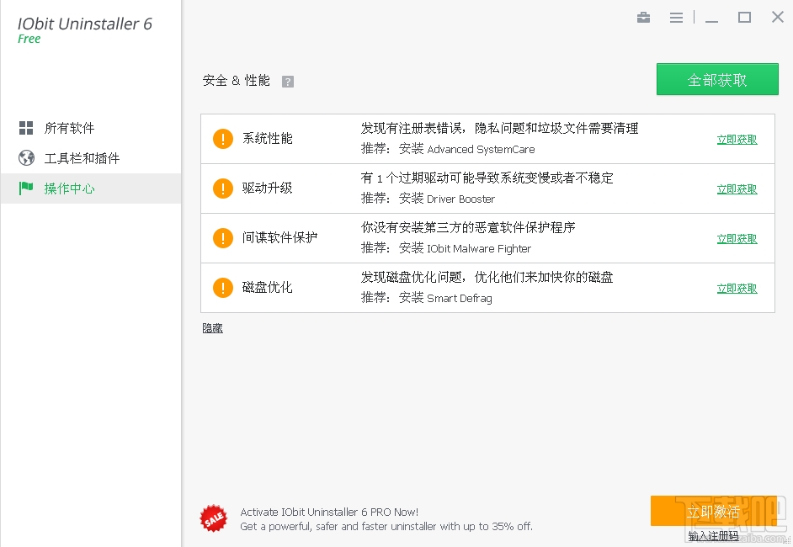This screenshot has width=793, height=547.
Task: Click the warning icon on the 间谍软件保护 row
Action: [222, 238]
